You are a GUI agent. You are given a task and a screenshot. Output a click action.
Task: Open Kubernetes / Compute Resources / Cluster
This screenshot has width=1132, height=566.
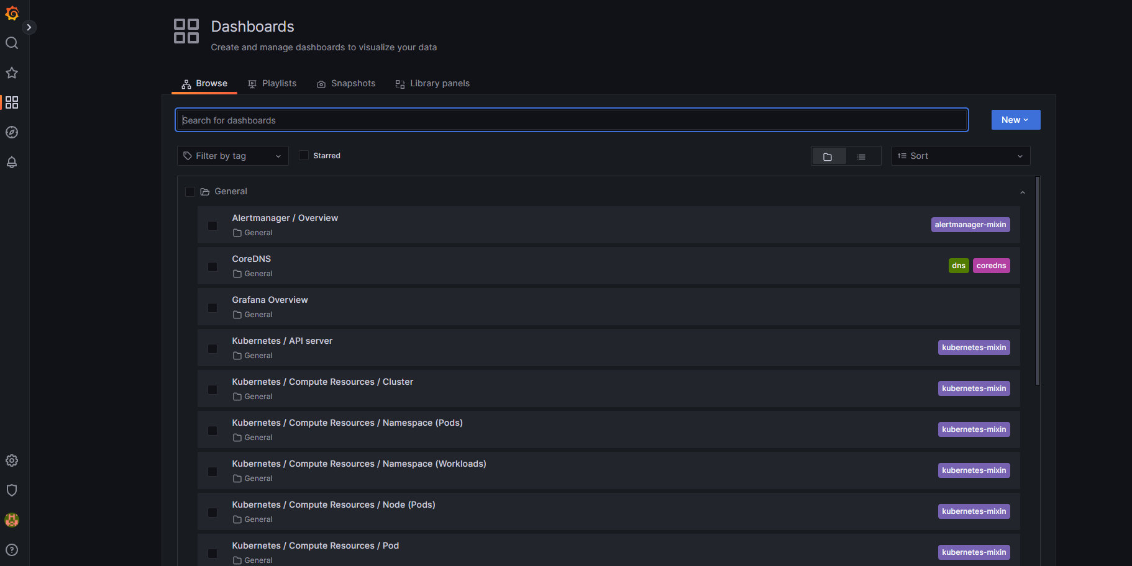[322, 382]
